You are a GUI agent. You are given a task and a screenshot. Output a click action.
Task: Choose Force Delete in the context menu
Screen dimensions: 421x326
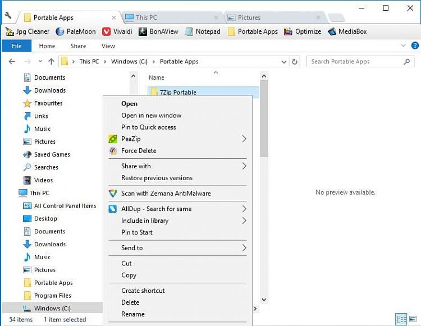pyautogui.click(x=177, y=151)
